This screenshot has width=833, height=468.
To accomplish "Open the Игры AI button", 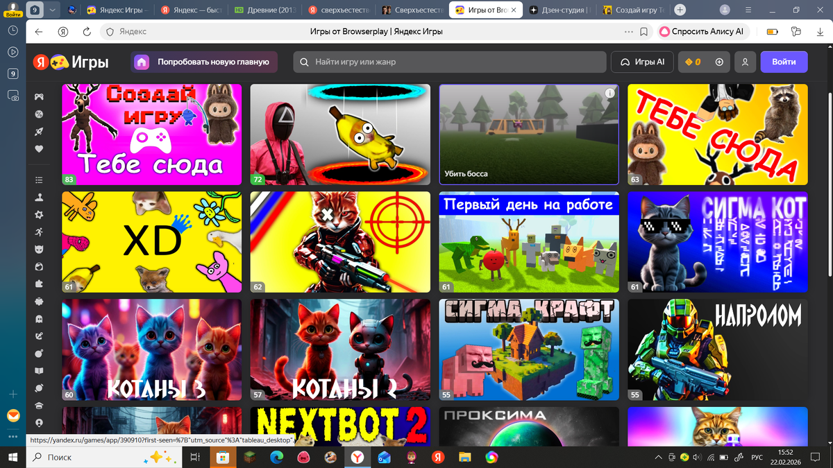I will [x=642, y=62].
